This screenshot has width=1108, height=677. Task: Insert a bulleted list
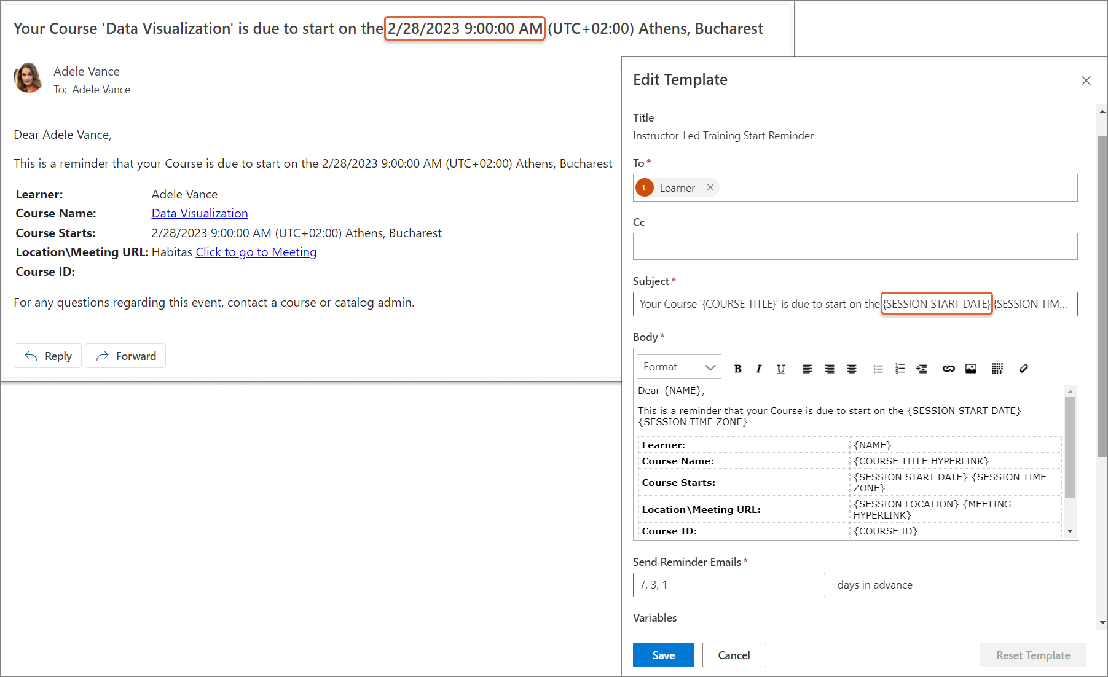[x=878, y=369]
